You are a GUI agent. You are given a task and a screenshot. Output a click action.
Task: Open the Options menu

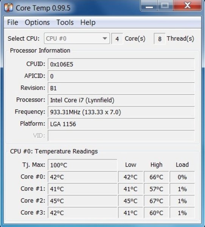(37, 22)
